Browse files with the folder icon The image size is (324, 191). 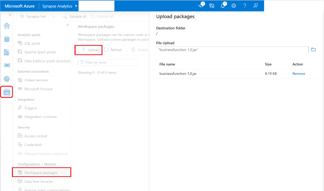click(313, 50)
